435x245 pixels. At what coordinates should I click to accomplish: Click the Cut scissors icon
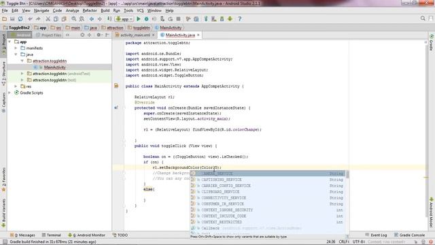48,19
